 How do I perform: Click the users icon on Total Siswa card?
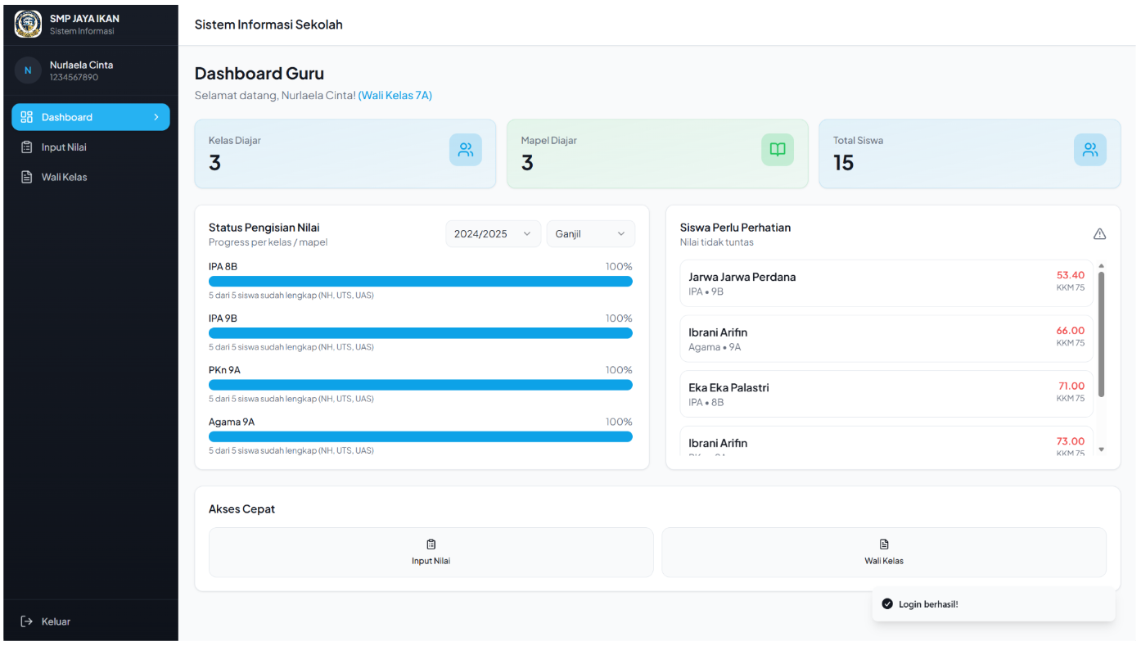[1090, 150]
